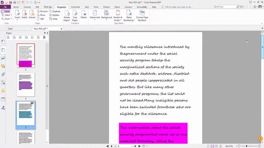Screen dimensions: 264x148
Task: Click the Save icon in quick access toolbar
Action: coord(10,2)
